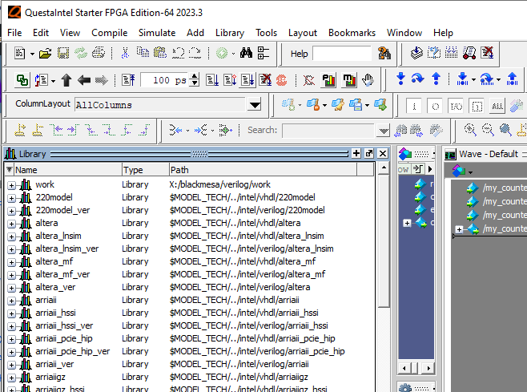Open the Bookmarks menu
Image resolution: width=527 pixels, height=392 pixels.
pyautogui.click(x=352, y=33)
